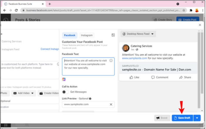The height and width of the screenshot is (129, 206).
Task: Expand the Save Draft options arrow
Action: point(197,118)
